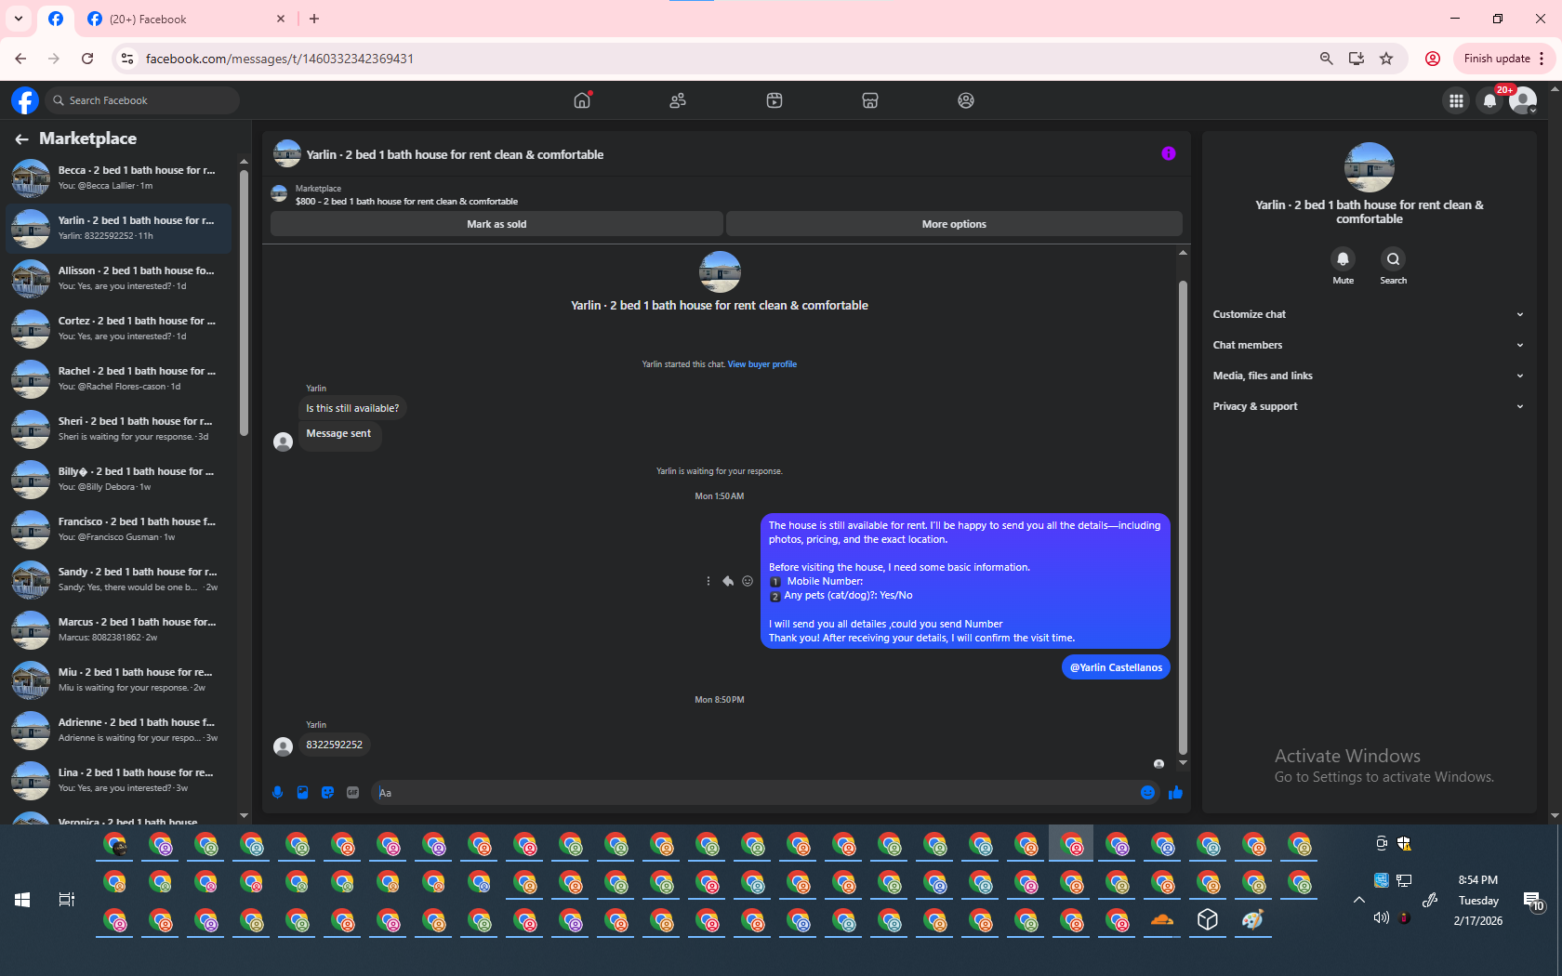This screenshot has height=976, width=1562.
Task: Open Francisco conversation
Action: tap(119, 529)
